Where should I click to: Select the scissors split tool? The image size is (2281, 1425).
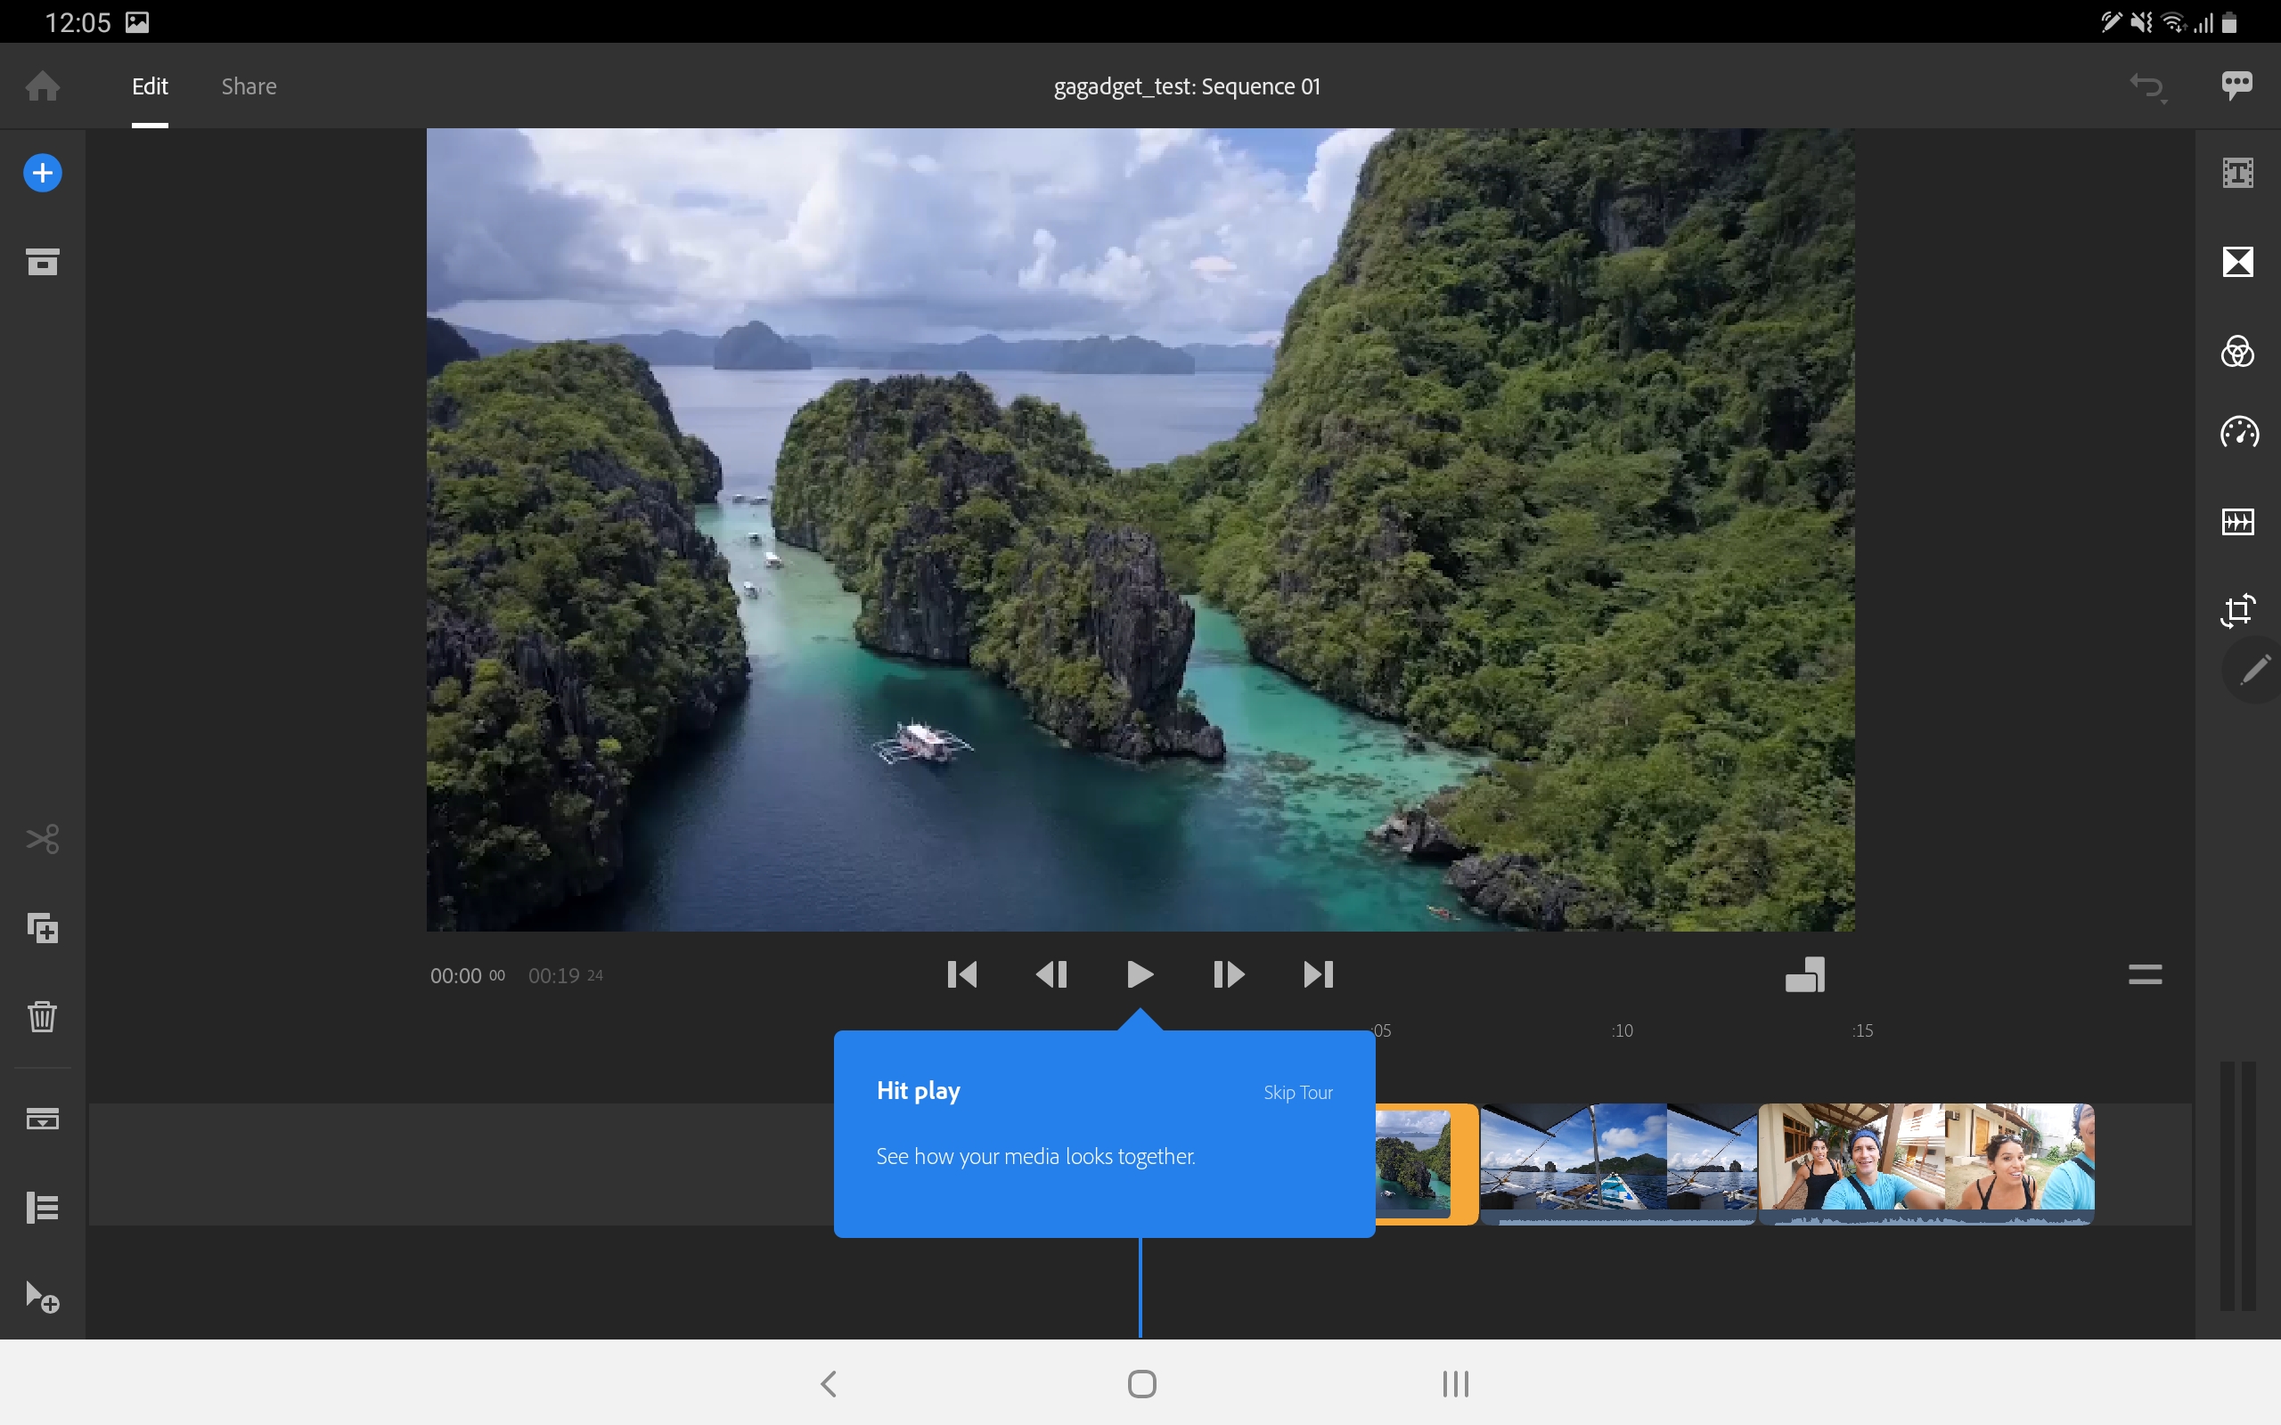pyautogui.click(x=43, y=838)
